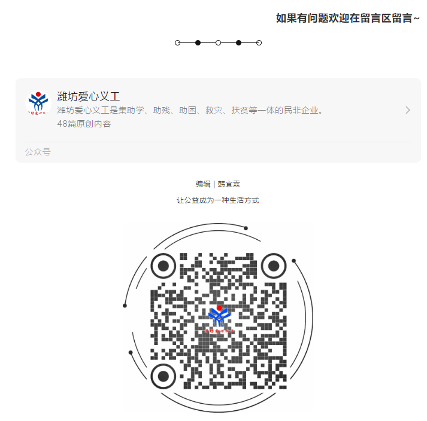Click the 编辑 label text
This screenshot has width=427, height=421.
pyautogui.click(x=203, y=184)
